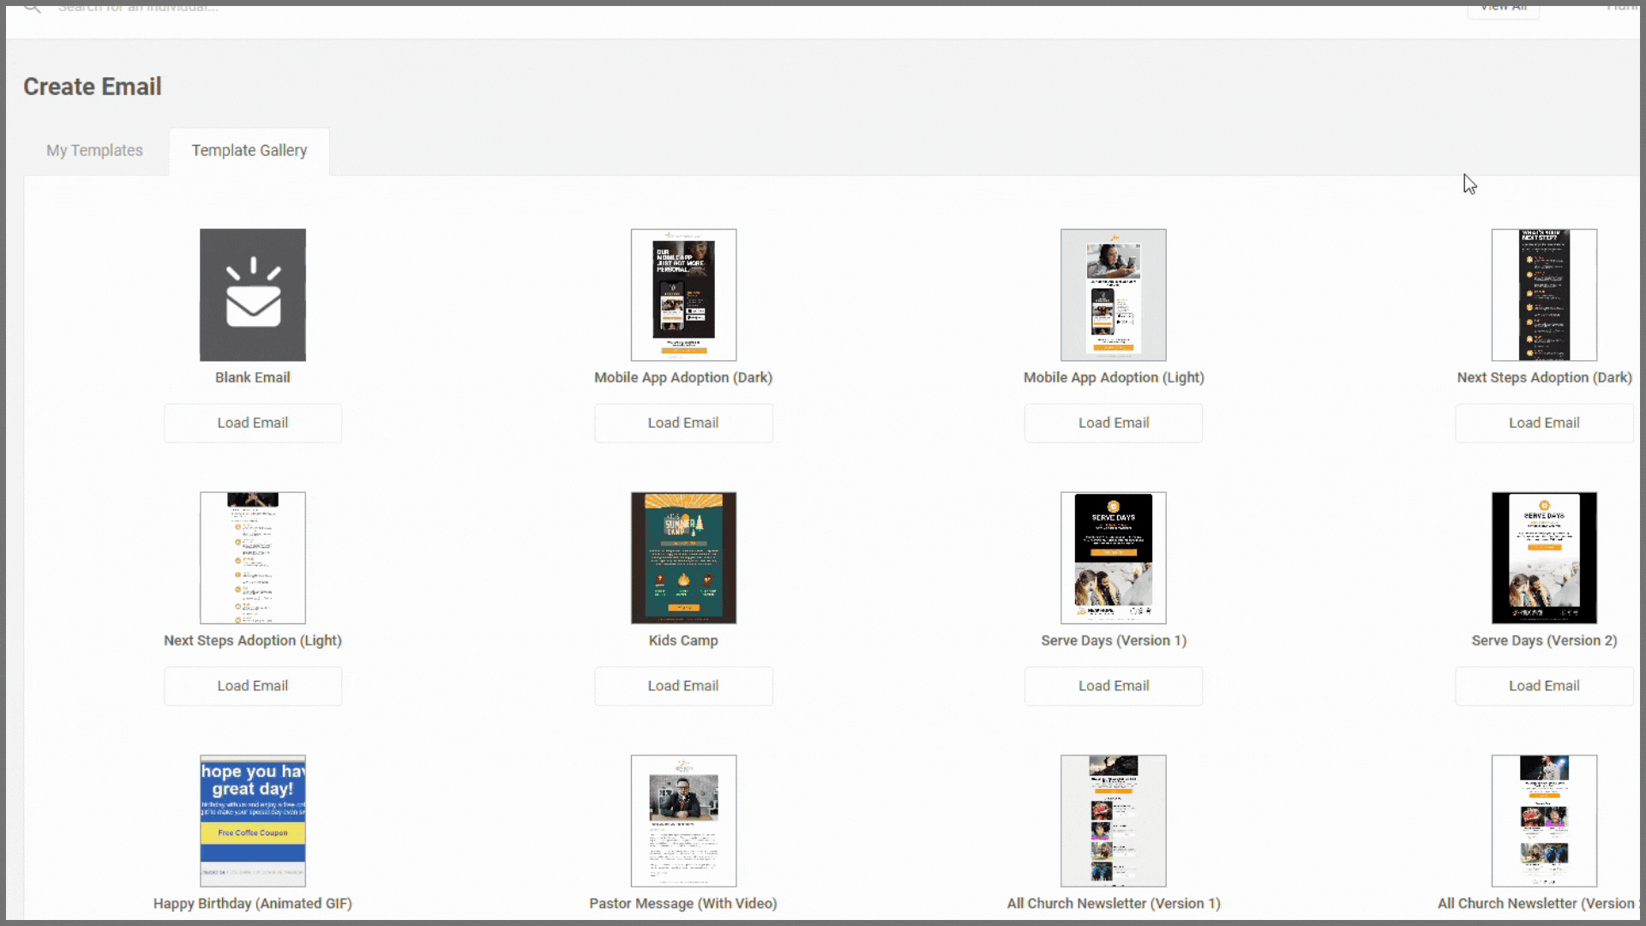Load the Mobile App Adoption (Dark) template
Viewport: 1646px width, 926px height.
click(x=683, y=423)
